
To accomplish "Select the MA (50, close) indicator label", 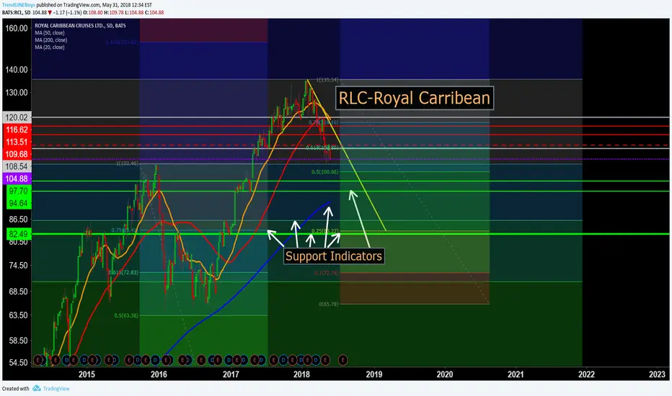I will click(x=50, y=33).
